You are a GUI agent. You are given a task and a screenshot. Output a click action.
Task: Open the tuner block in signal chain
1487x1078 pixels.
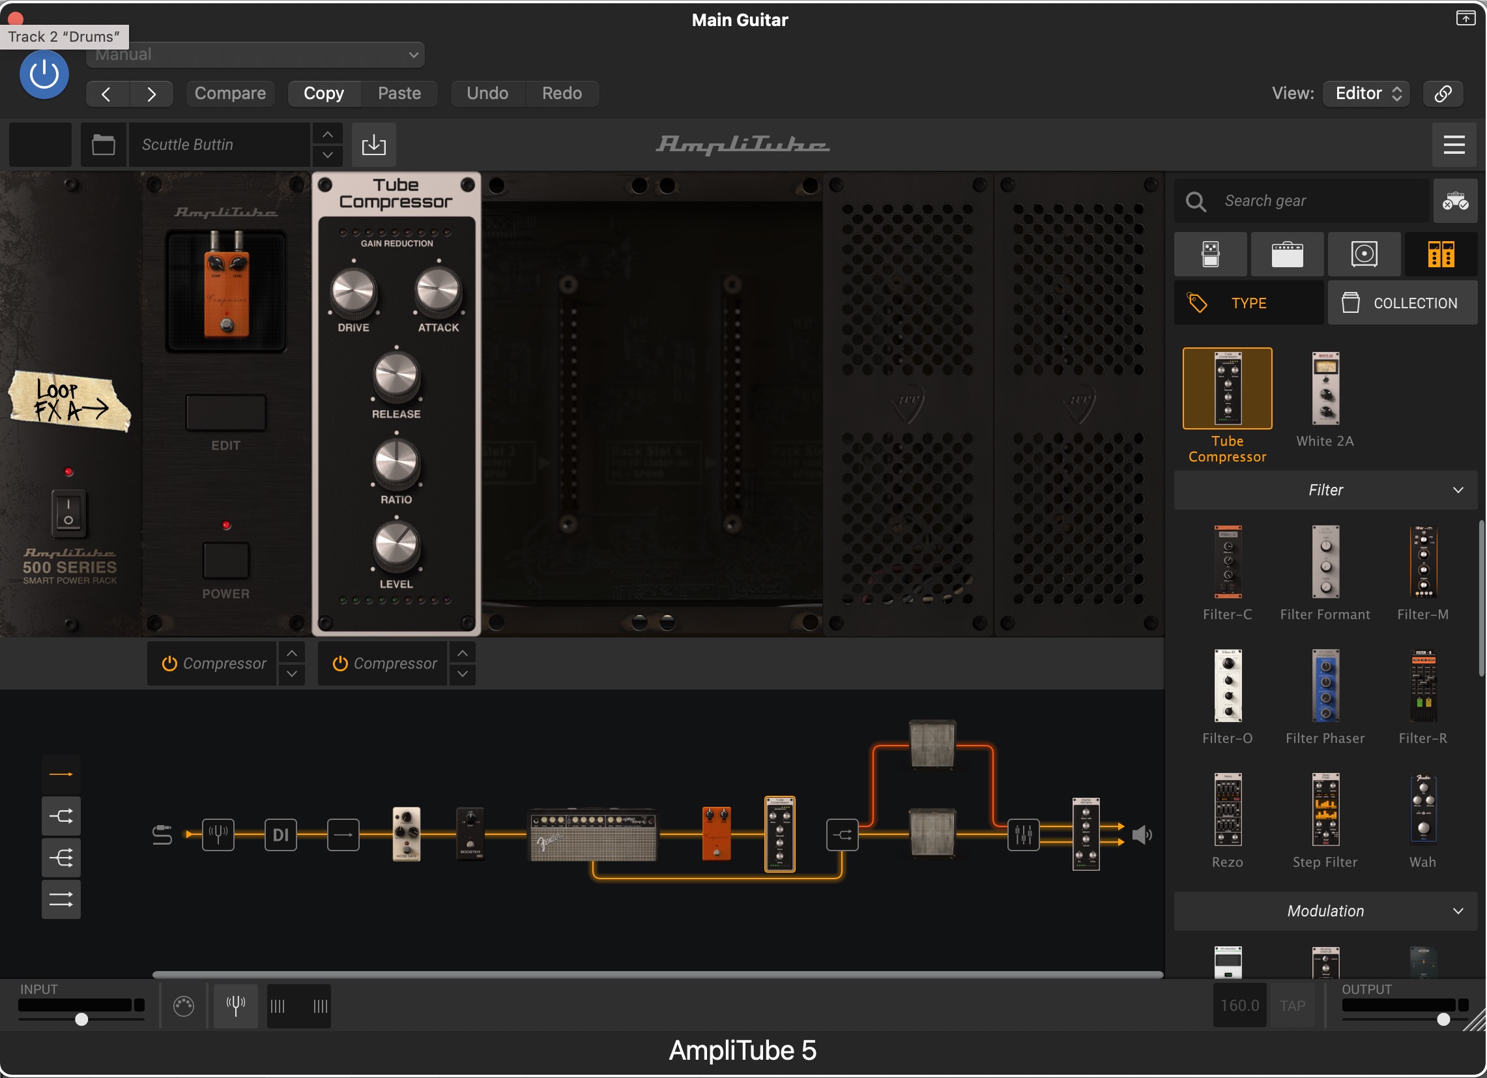click(x=218, y=835)
